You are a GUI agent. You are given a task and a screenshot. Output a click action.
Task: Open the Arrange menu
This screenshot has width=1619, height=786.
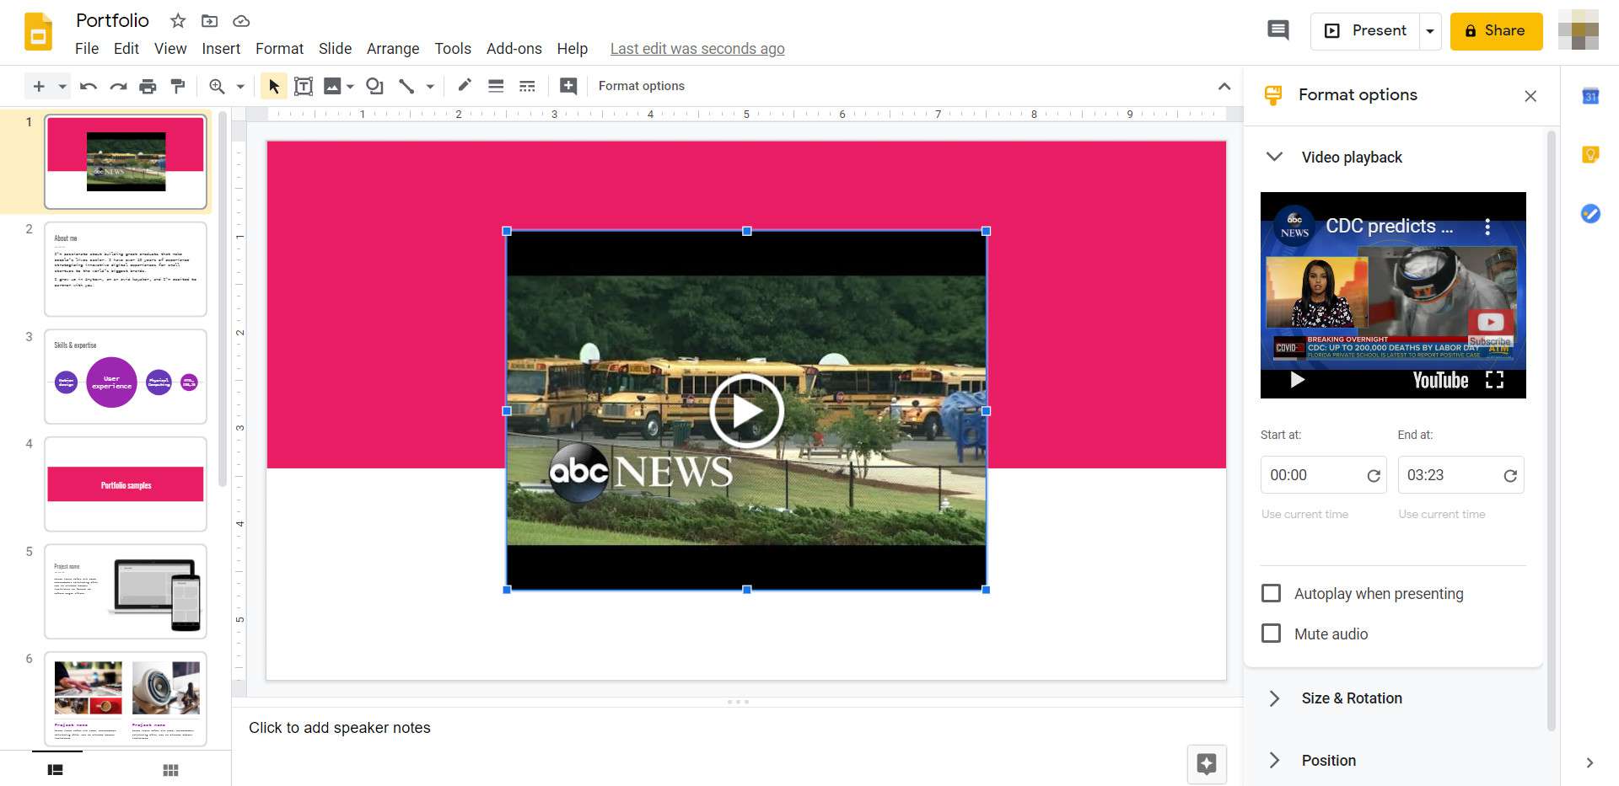pyautogui.click(x=393, y=49)
